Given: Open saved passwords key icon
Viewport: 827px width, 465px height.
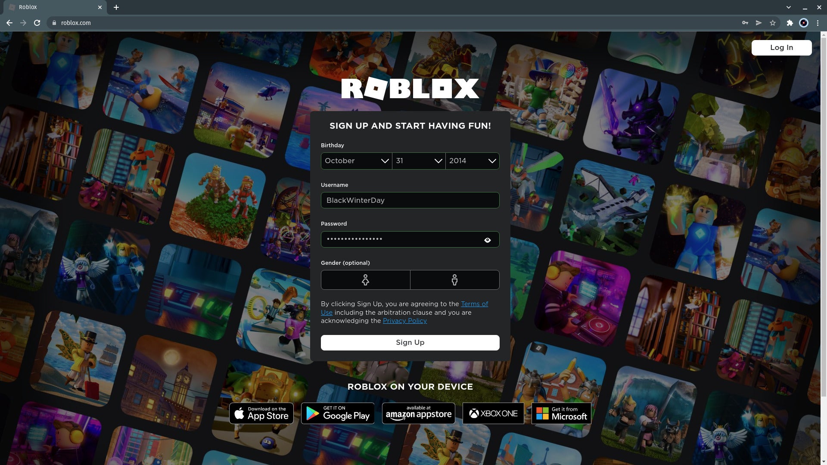Looking at the screenshot, I should (x=745, y=23).
